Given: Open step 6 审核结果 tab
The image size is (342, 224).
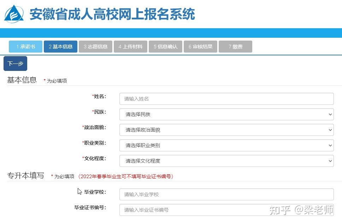Looking at the screenshot, I should 200,47.
